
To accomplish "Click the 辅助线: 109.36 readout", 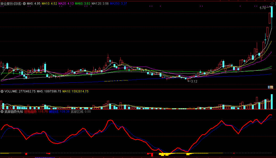I will pos(59,112).
